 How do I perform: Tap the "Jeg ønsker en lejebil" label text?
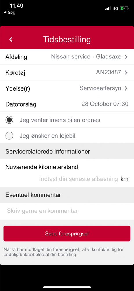pos(47,136)
